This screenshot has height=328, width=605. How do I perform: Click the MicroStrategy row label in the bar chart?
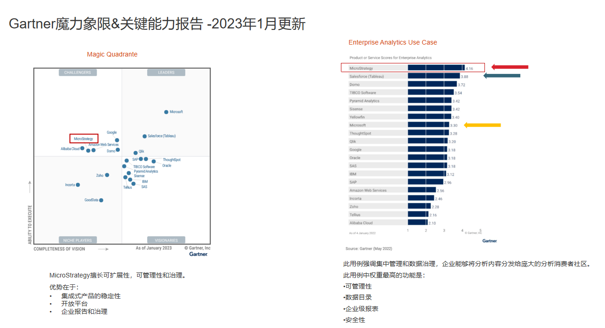361,68
